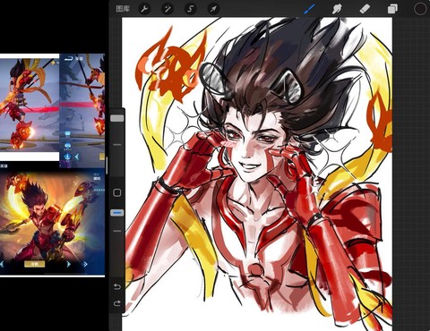Click the left arrow in bottom reference image
Screen dimensions: 430x331
click(x=2, y=264)
